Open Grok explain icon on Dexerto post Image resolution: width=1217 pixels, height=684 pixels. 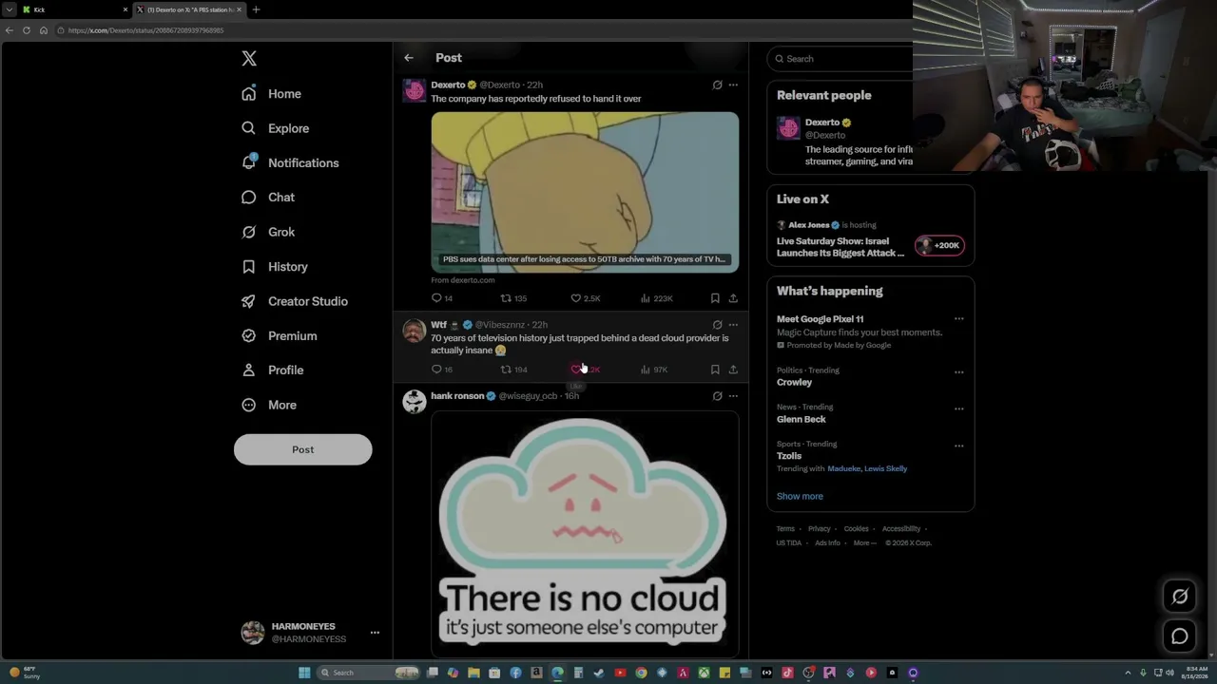coord(717,85)
